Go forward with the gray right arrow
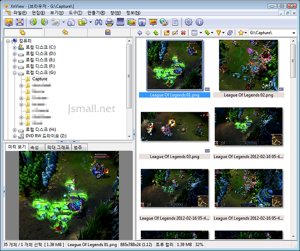This screenshot has width=300, height=251. [148, 33]
